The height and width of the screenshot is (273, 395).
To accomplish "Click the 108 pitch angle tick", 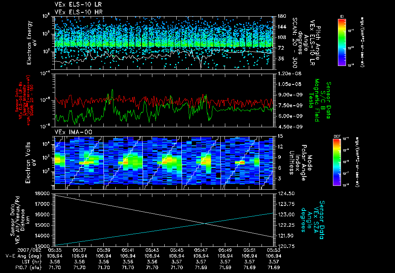I will [x=282, y=37].
